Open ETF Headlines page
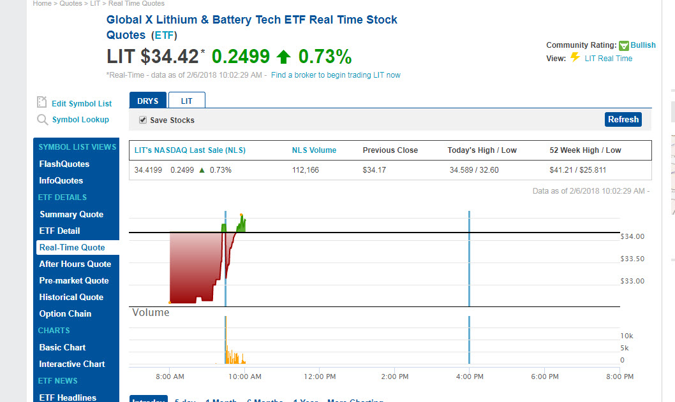Viewport: 675px width, 402px height. (68, 398)
